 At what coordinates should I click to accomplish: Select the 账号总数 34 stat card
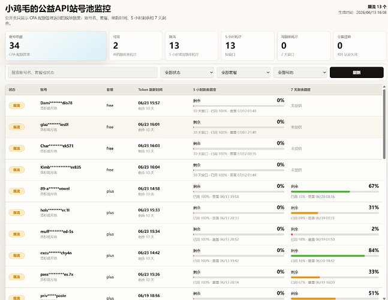coord(56,46)
